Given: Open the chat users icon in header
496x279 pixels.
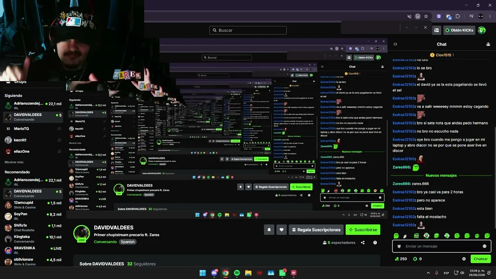Looking at the screenshot, I should point(488,44).
